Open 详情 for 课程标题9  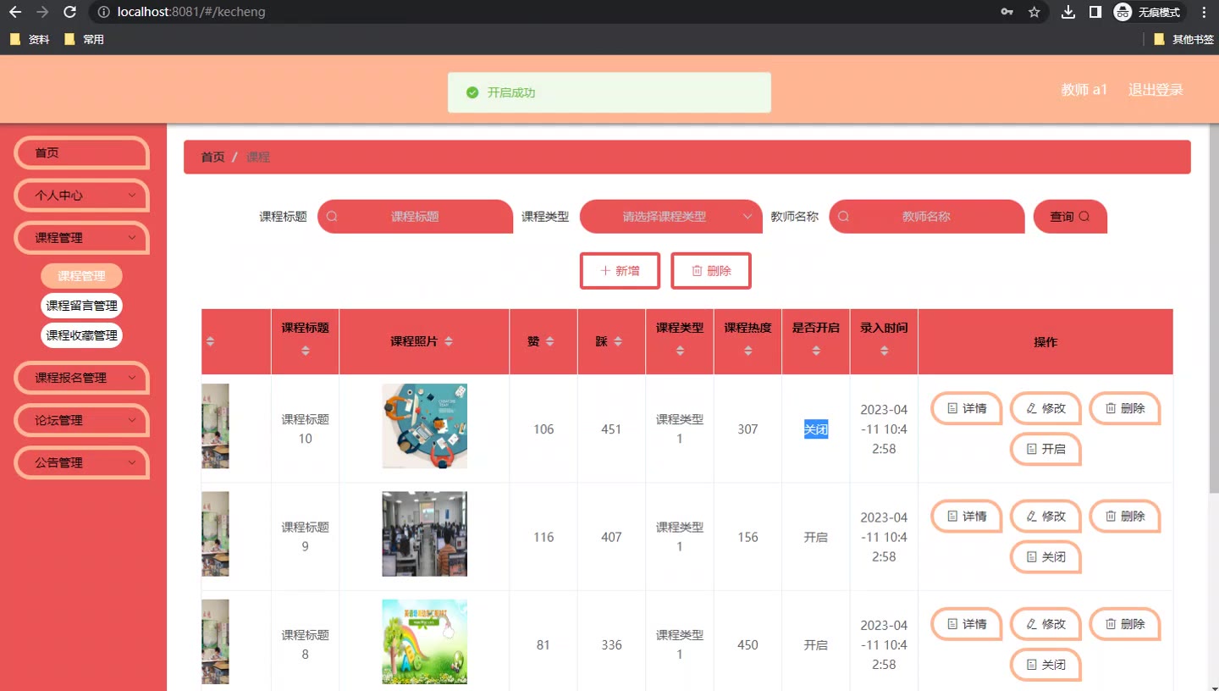pos(967,516)
